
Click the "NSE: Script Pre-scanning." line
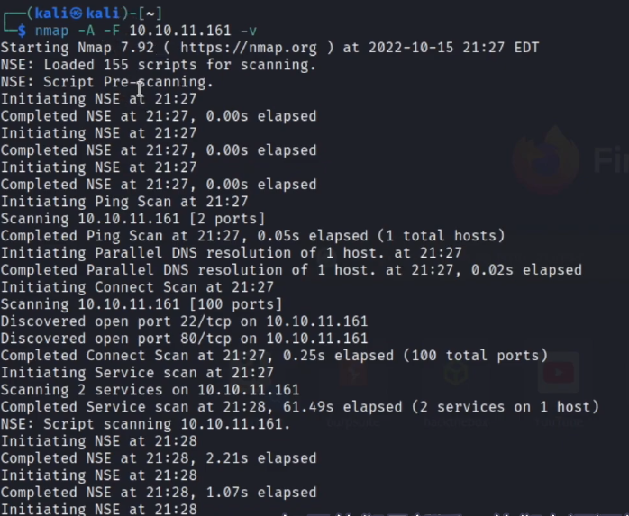pyautogui.click(x=107, y=82)
